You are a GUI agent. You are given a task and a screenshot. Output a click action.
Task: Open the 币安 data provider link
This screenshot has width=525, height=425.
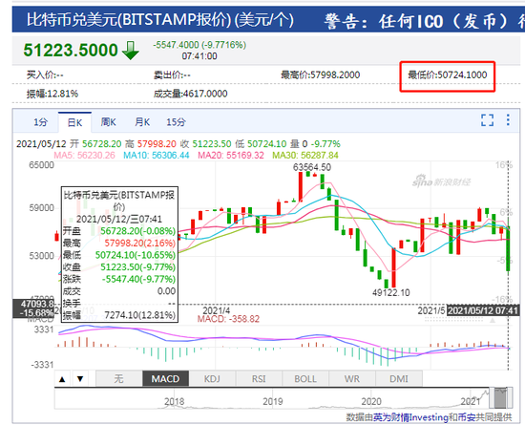coord(467,417)
